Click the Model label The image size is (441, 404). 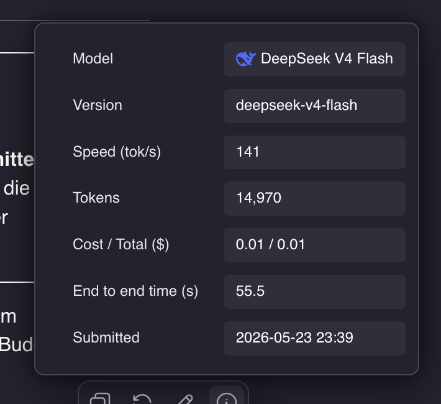pyautogui.click(x=93, y=58)
